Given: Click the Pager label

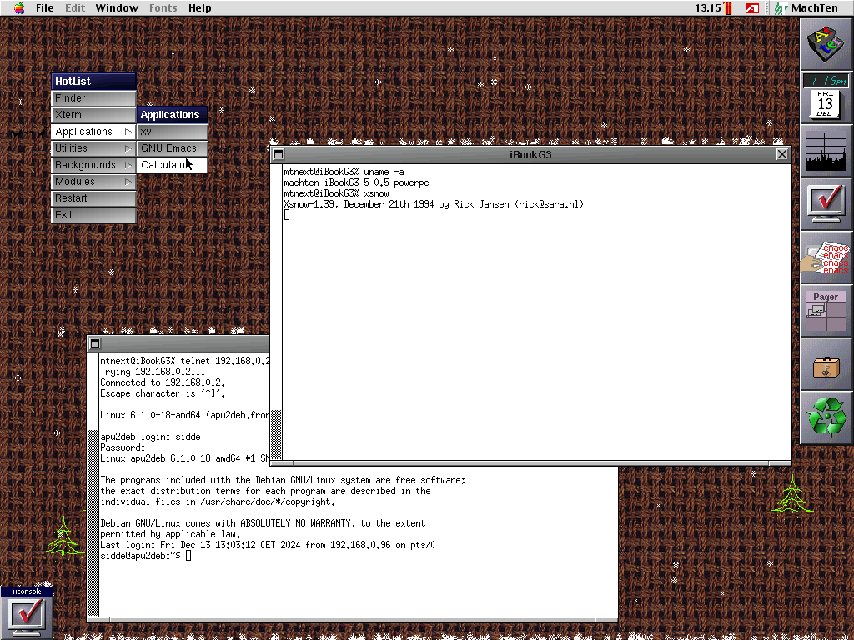Looking at the screenshot, I should (x=826, y=297).
